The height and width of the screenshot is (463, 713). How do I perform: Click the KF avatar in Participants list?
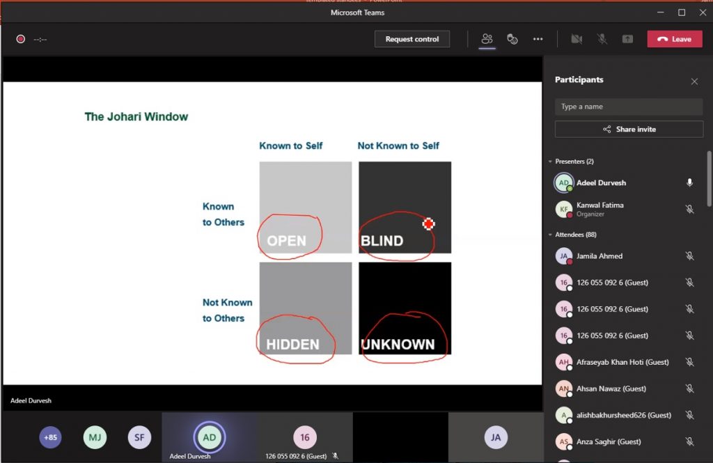[x=564, y=209]
